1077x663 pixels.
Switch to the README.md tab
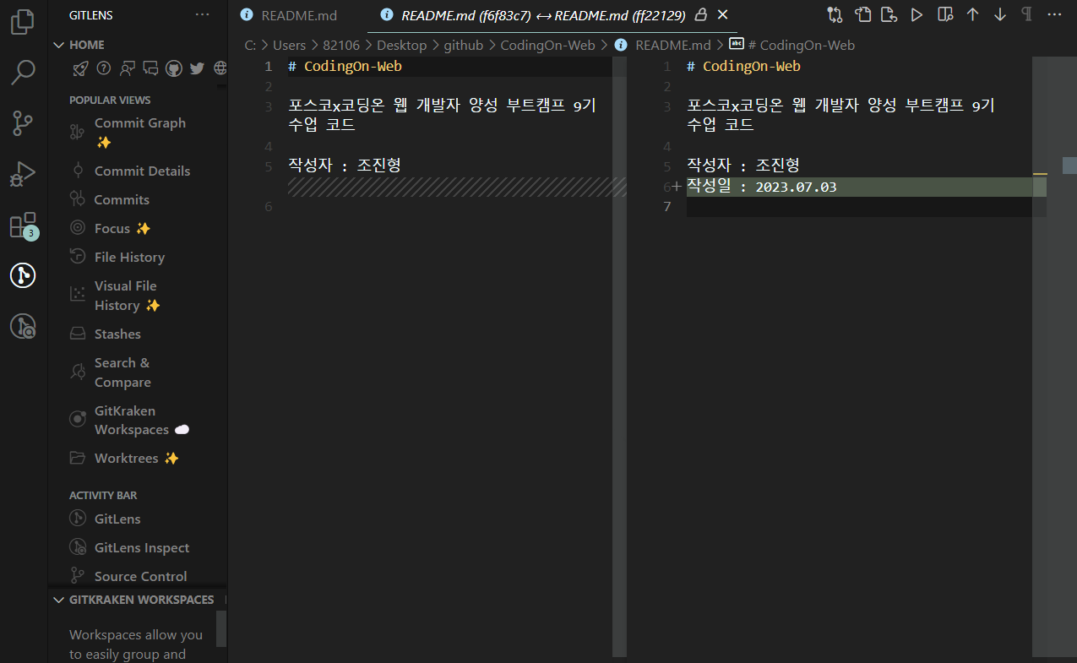[290, 15]
